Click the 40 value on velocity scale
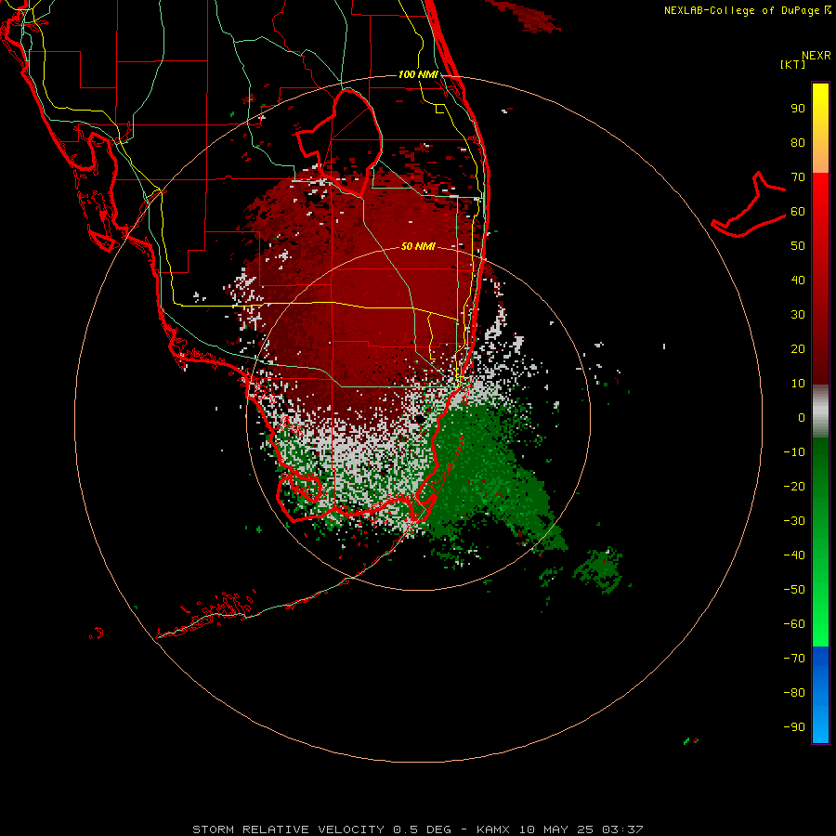The width and height of the screenshot is (836, 836). coord(798,280)
